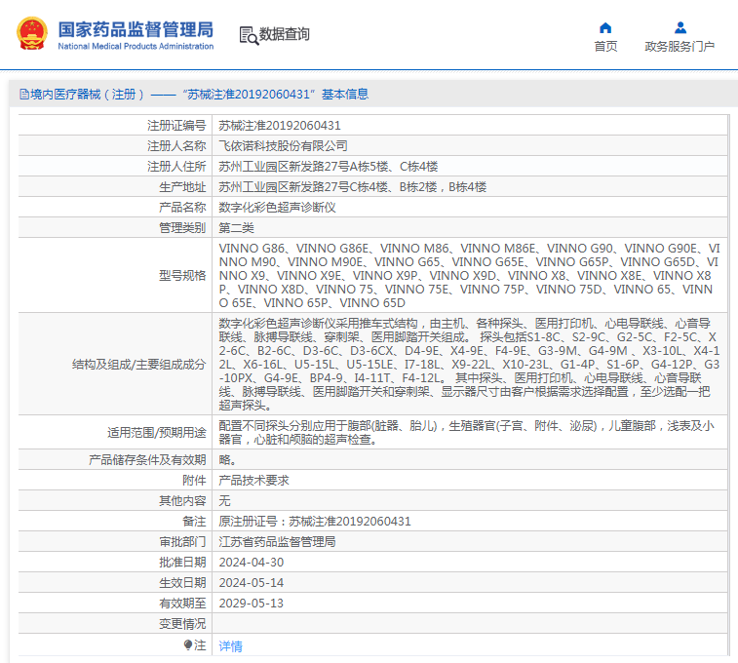Click 第二类 management category value
Screen dimensions: 738x663
click(236, 228)
